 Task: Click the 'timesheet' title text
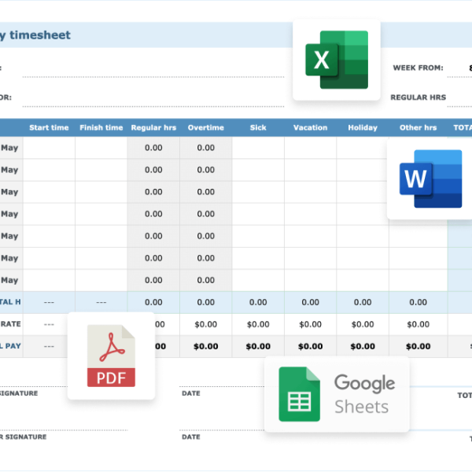coord(40,35)
